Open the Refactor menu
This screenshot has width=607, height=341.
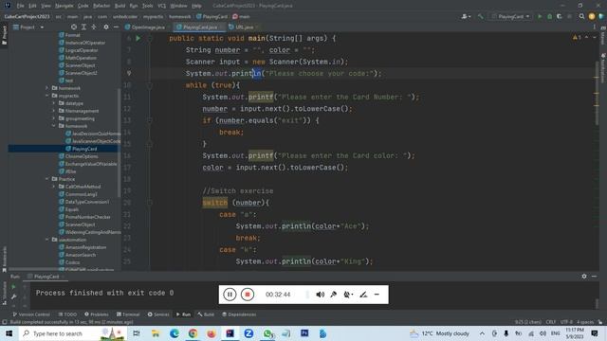coord(101,6)
